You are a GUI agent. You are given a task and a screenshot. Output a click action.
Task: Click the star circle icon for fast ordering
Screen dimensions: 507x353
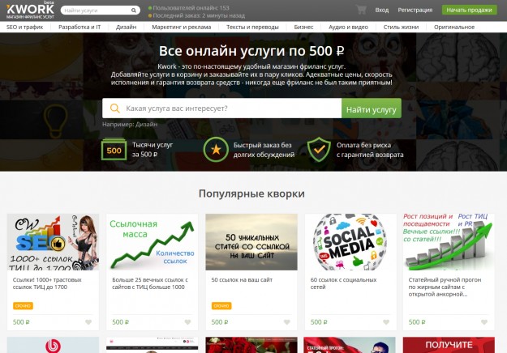pos(216,150)
